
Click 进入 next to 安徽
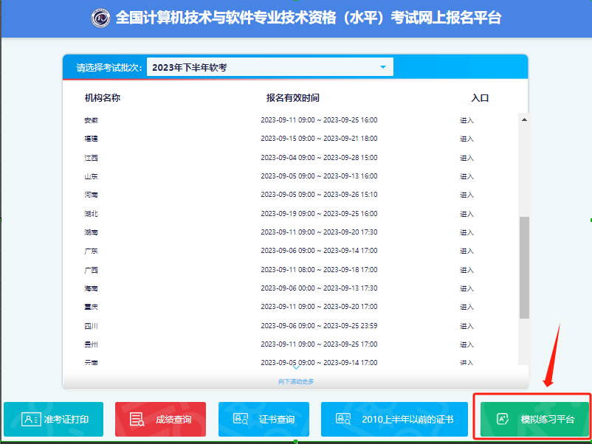pos(467,119)
